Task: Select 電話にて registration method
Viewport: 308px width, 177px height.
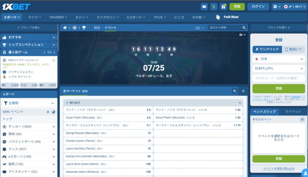Action: pos(294,49)
